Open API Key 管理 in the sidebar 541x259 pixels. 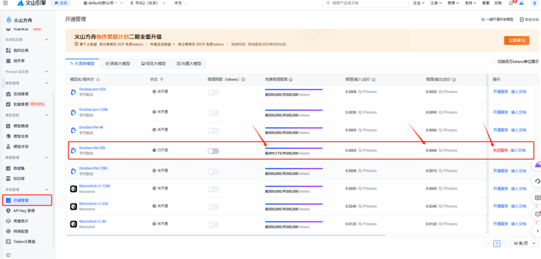[24, 211]
